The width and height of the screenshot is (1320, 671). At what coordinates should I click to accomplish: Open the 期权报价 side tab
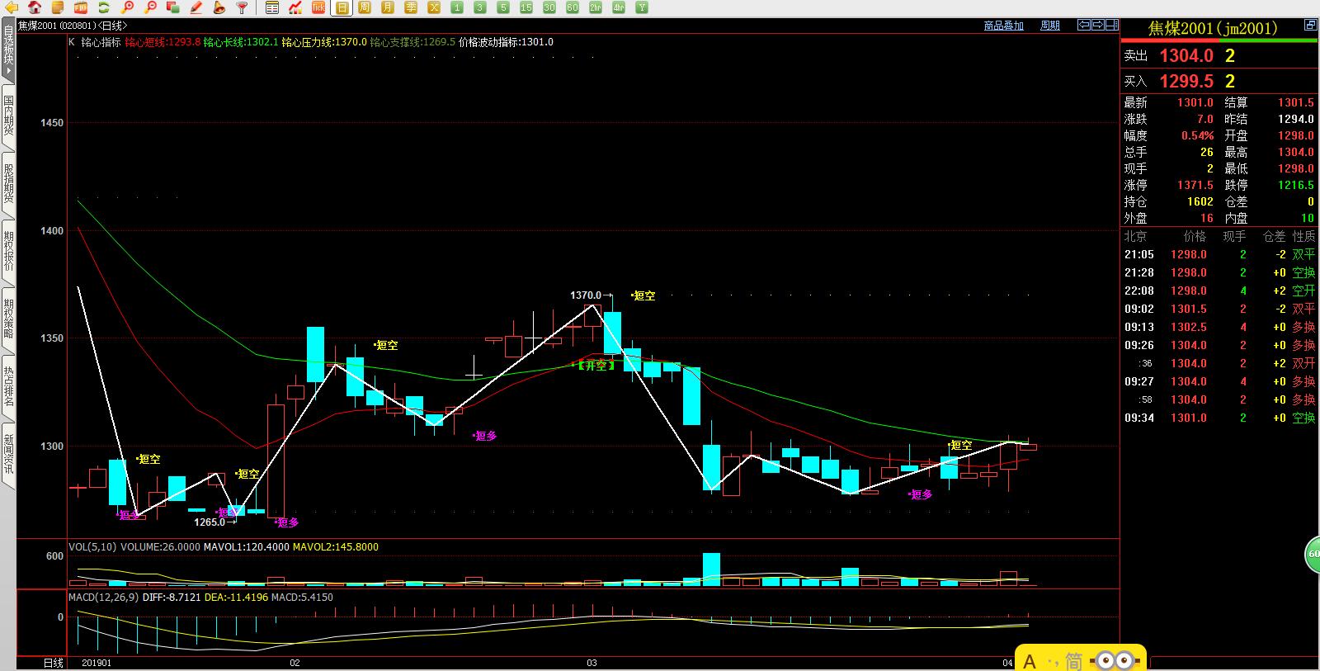point(8,251)
